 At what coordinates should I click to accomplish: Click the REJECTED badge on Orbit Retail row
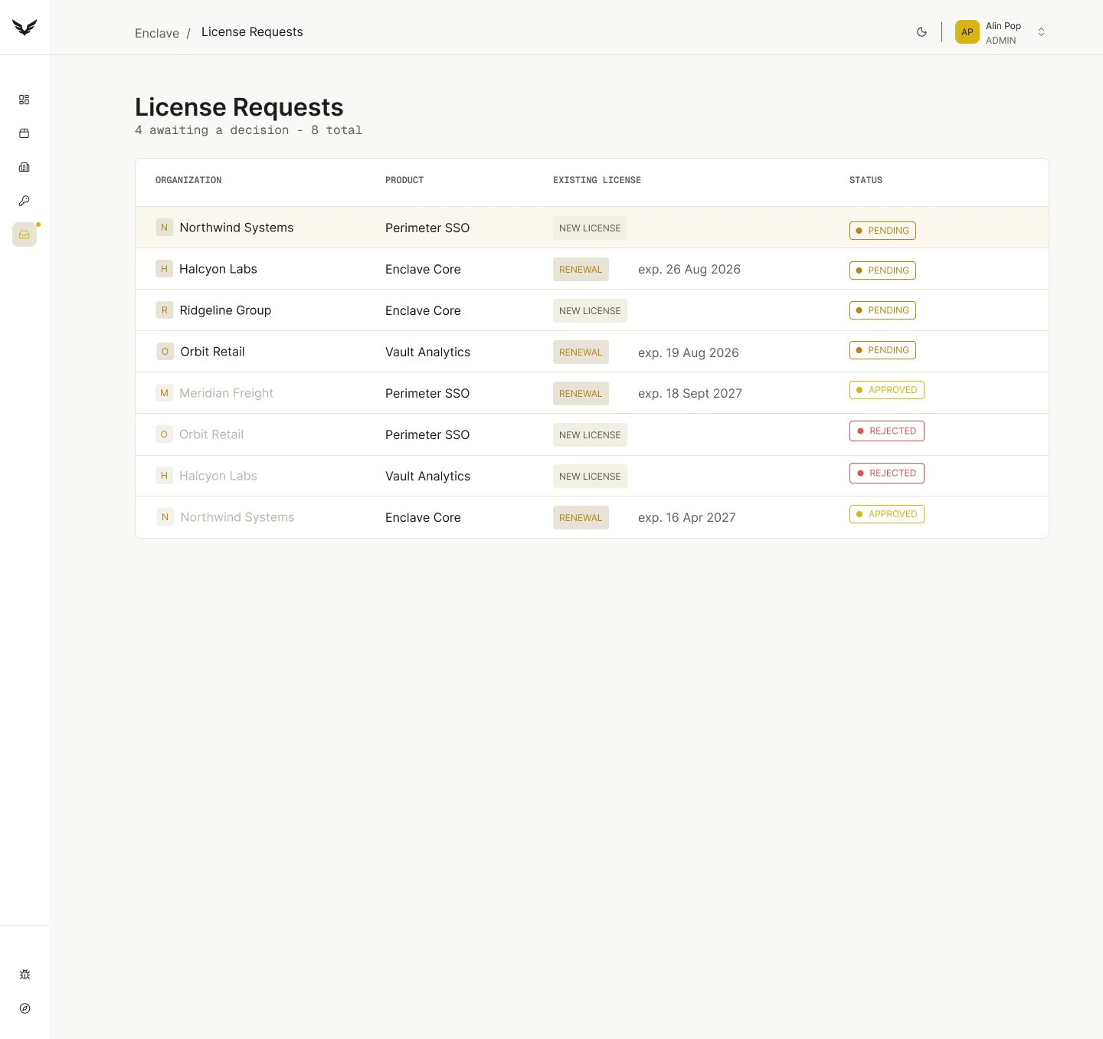887,431
